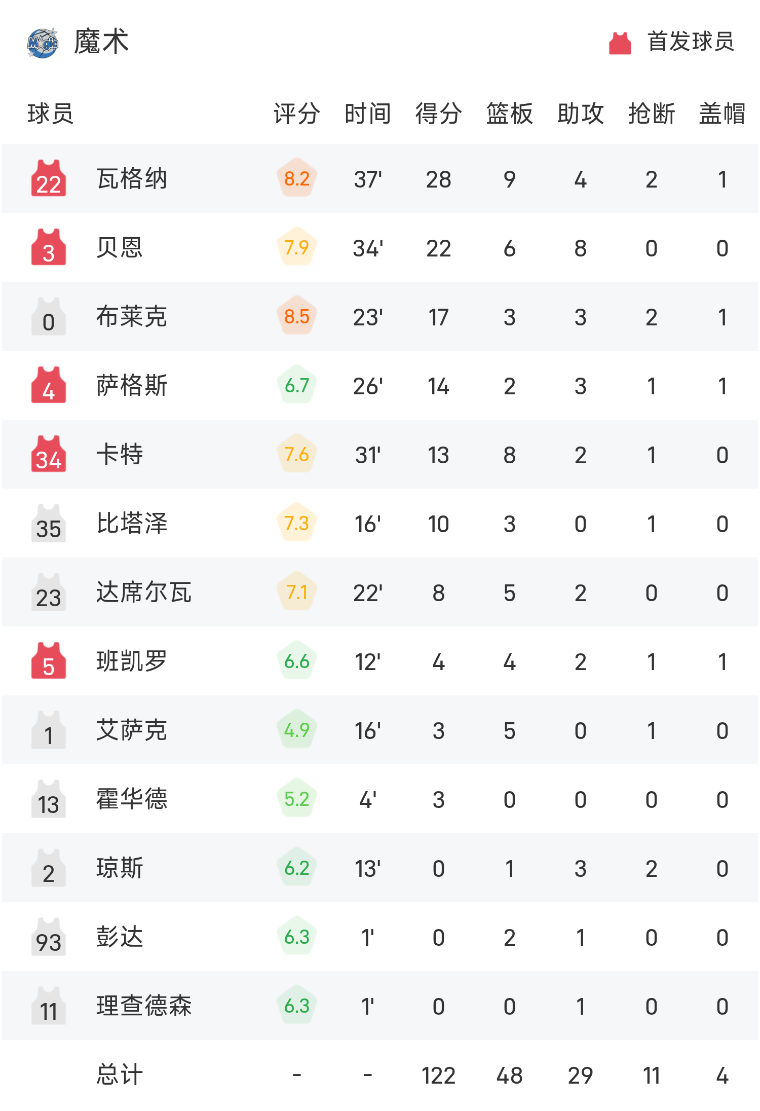Tap the red number 22 jersey icon
Viewport: 760px width, 1111px height.
49,178
